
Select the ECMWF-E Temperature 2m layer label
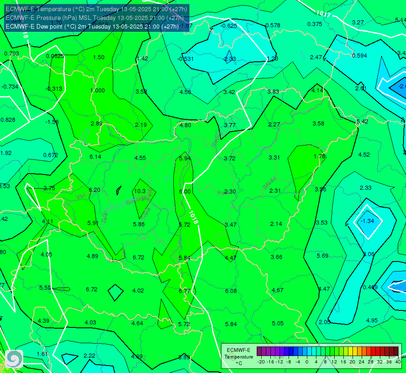point(96,9)
